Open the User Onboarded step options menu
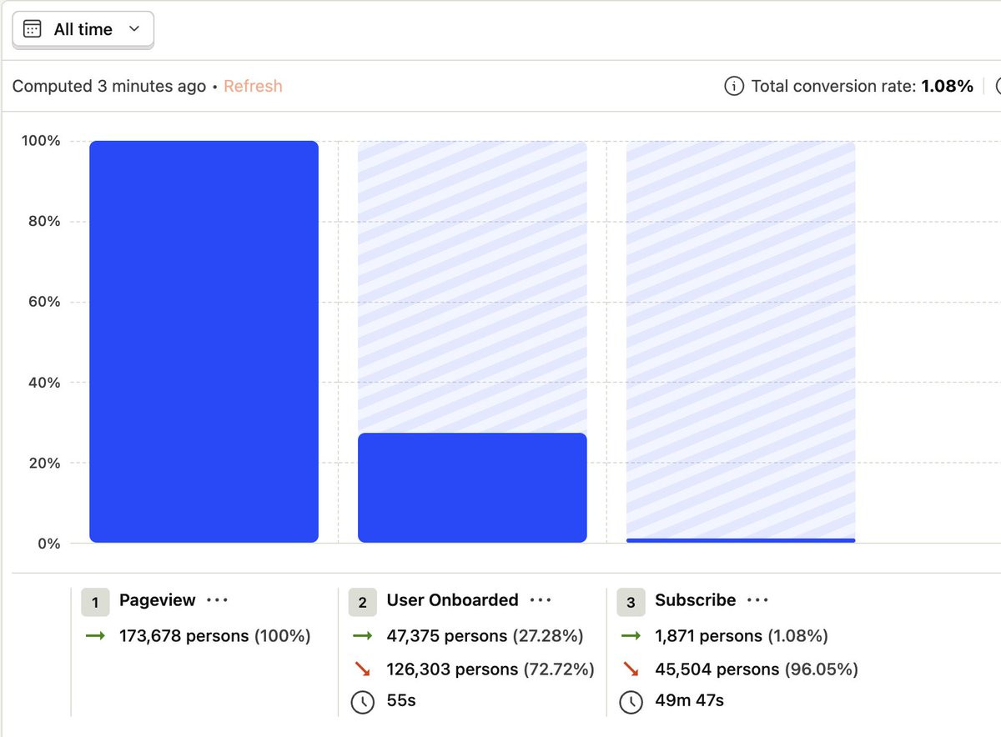1001x737 pixels. coord(541,600)
